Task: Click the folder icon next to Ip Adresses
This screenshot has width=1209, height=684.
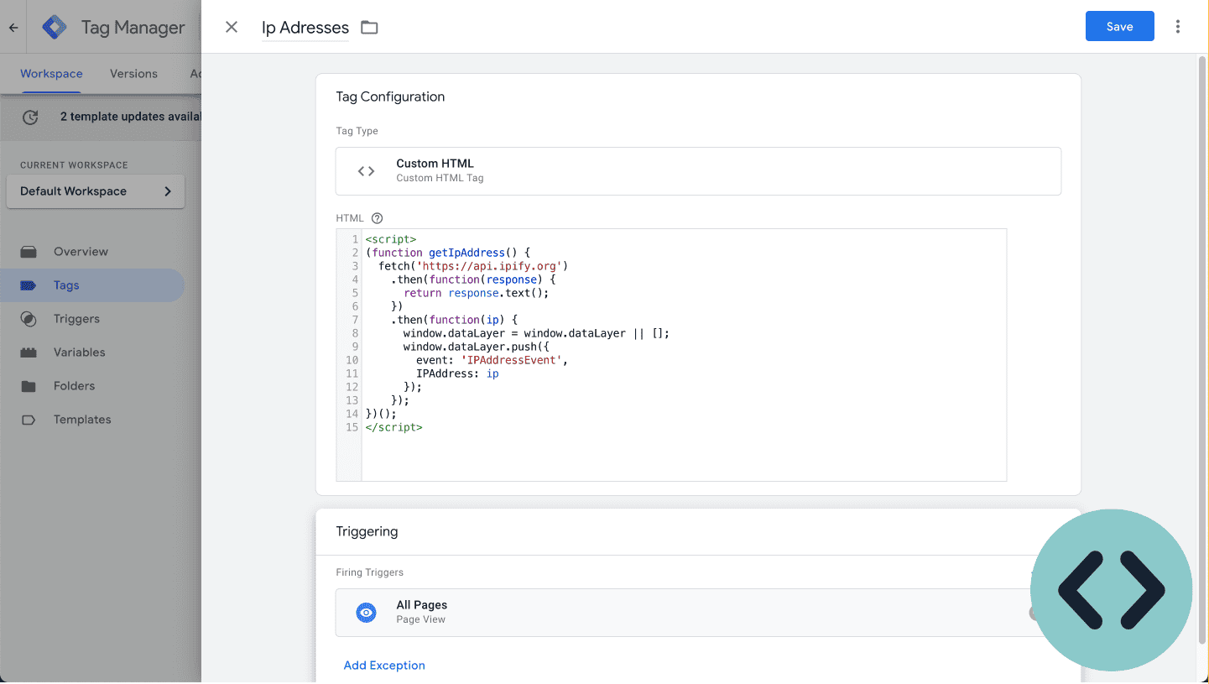Action: coord(369,27)
